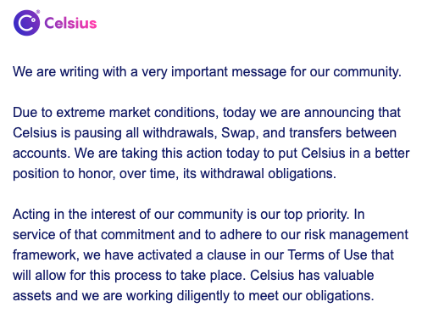Click the closing words "meet our obligations."
Image resolution: width=422 pixels, height=313 pixels.
click(311, 296)
